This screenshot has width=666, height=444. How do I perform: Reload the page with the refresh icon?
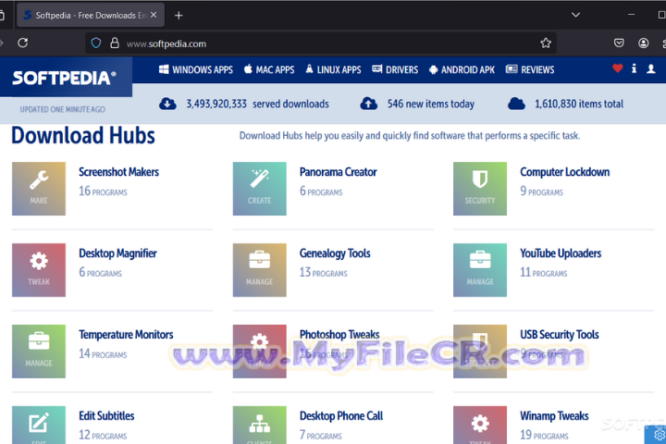(x=22, y=43)
